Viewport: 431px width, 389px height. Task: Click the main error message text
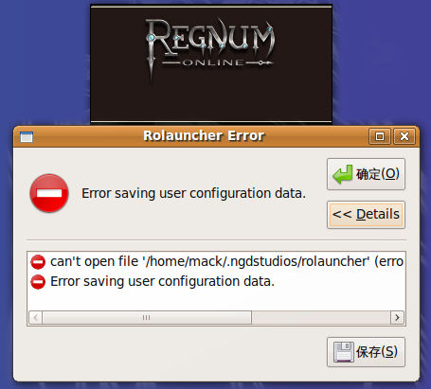[193, 193]
